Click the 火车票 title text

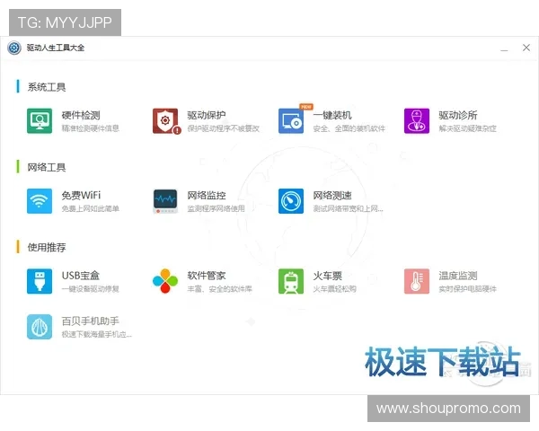[x=328, y=276]
